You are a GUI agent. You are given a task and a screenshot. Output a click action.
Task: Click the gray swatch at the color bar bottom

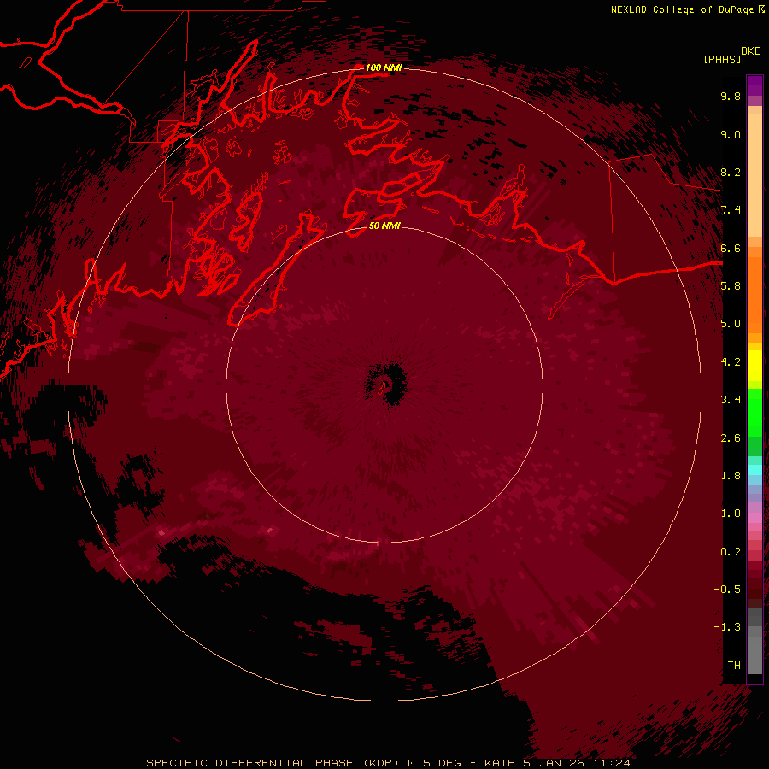coord(754,655)
